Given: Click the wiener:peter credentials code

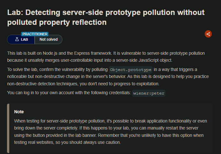Looking at the screenshot, I should [149, 93].
